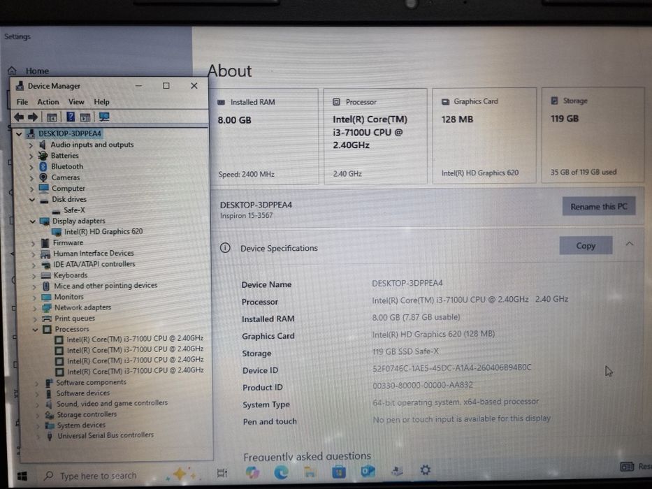Click Product ID value 00330-80000-00000-AA832

pyautogui.click(x=423, y=385)
